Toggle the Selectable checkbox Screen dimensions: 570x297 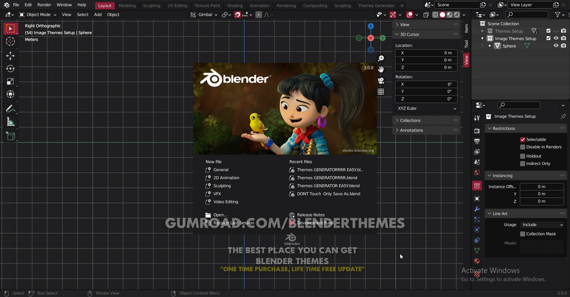point(522,139)
